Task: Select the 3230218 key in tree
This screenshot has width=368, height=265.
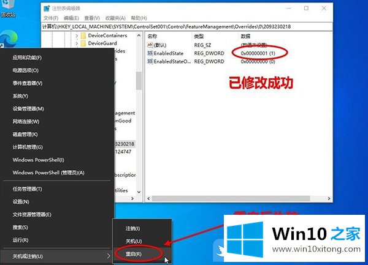Action: pos(125,144)
